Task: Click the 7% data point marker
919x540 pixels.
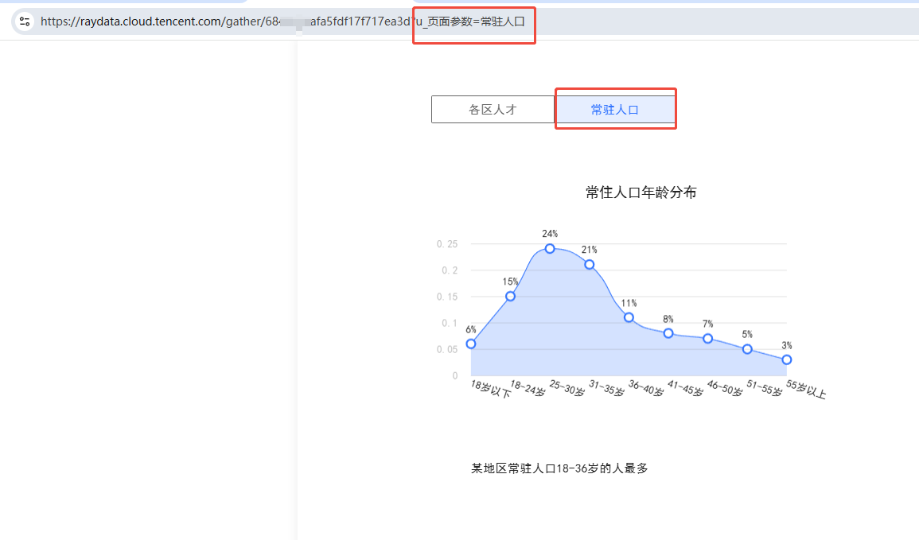Action: 707,339
